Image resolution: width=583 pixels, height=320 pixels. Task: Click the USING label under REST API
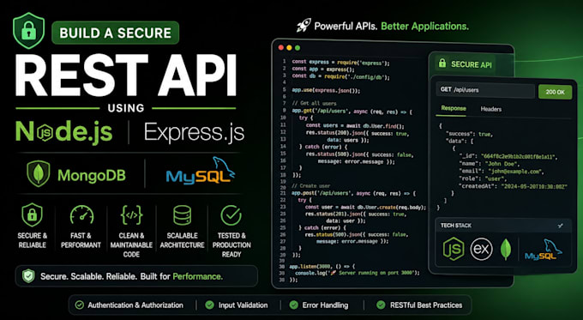(x=126, y=108)
